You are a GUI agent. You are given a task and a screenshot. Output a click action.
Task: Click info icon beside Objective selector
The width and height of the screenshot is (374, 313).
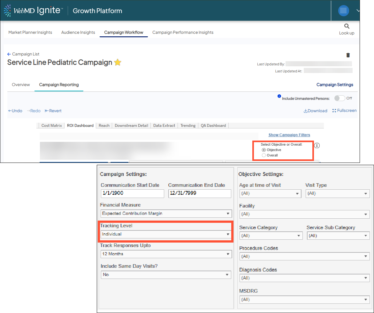pyautogui.click(x=317, y=146)
